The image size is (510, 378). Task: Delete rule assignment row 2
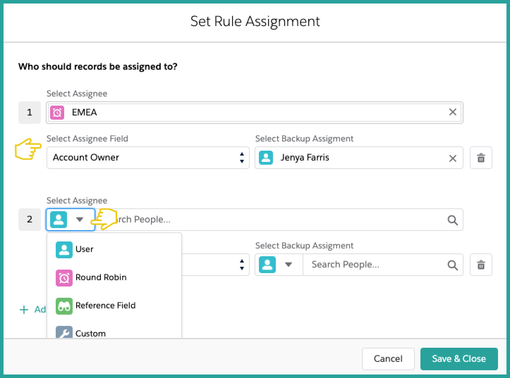(x=481, y=264)
